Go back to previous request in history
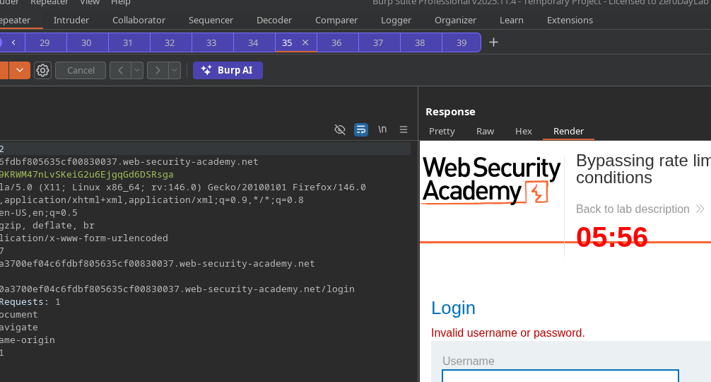 pos(120,70)
